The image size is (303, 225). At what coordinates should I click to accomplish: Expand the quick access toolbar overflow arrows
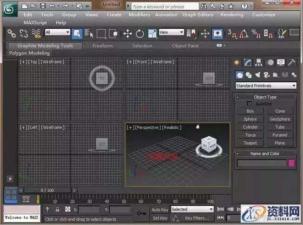coord(87,7)
